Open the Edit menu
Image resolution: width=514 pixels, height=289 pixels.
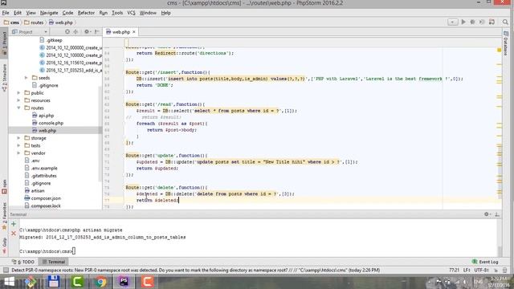click(x=18, y=13)
